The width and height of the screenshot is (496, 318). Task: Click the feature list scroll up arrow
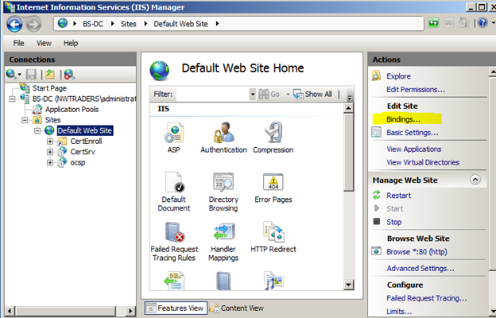pos(348,109)
